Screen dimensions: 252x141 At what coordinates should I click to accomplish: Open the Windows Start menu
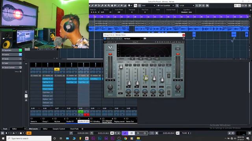(3, 138)
